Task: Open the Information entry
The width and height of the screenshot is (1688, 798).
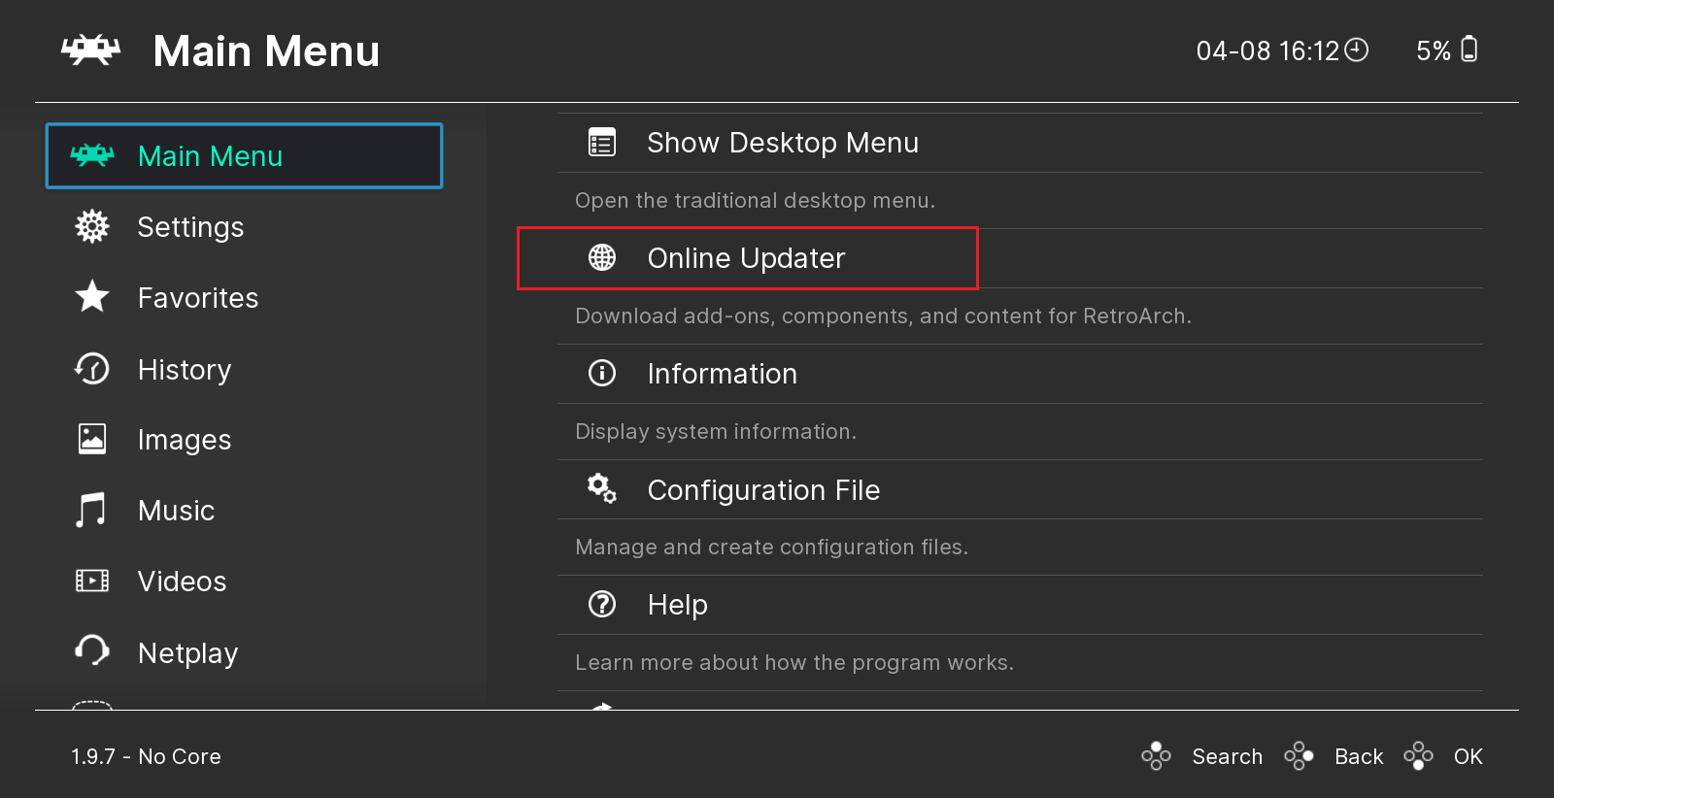Action: (x=1020, y=374)
